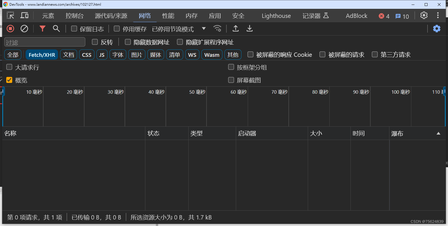Check 被屏蔽的请求 option
This screenshot has width=448, height=226.
(x=322, y=54)
